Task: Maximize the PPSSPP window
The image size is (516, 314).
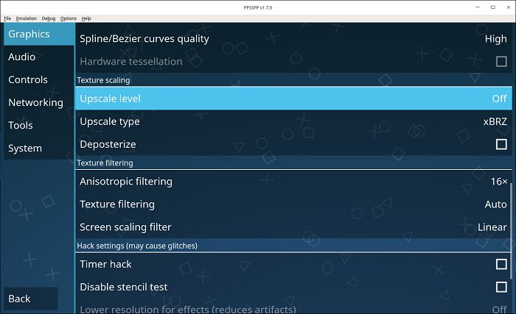Action: (x=492, y=7)
